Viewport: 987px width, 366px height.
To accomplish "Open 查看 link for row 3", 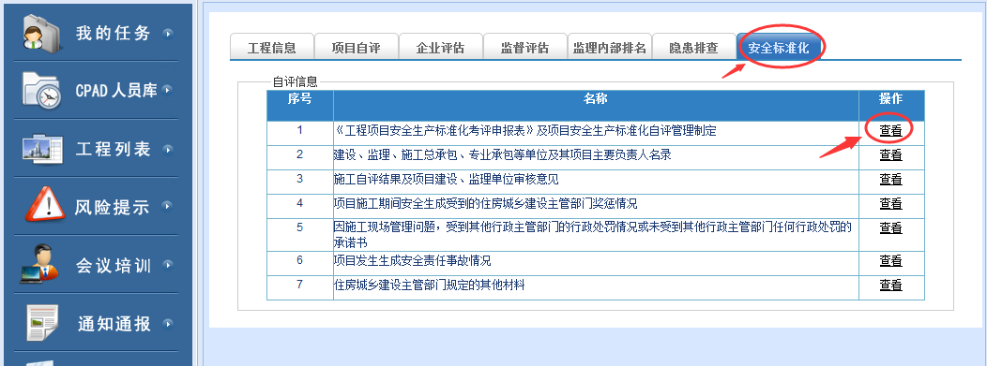I will 890,180.
